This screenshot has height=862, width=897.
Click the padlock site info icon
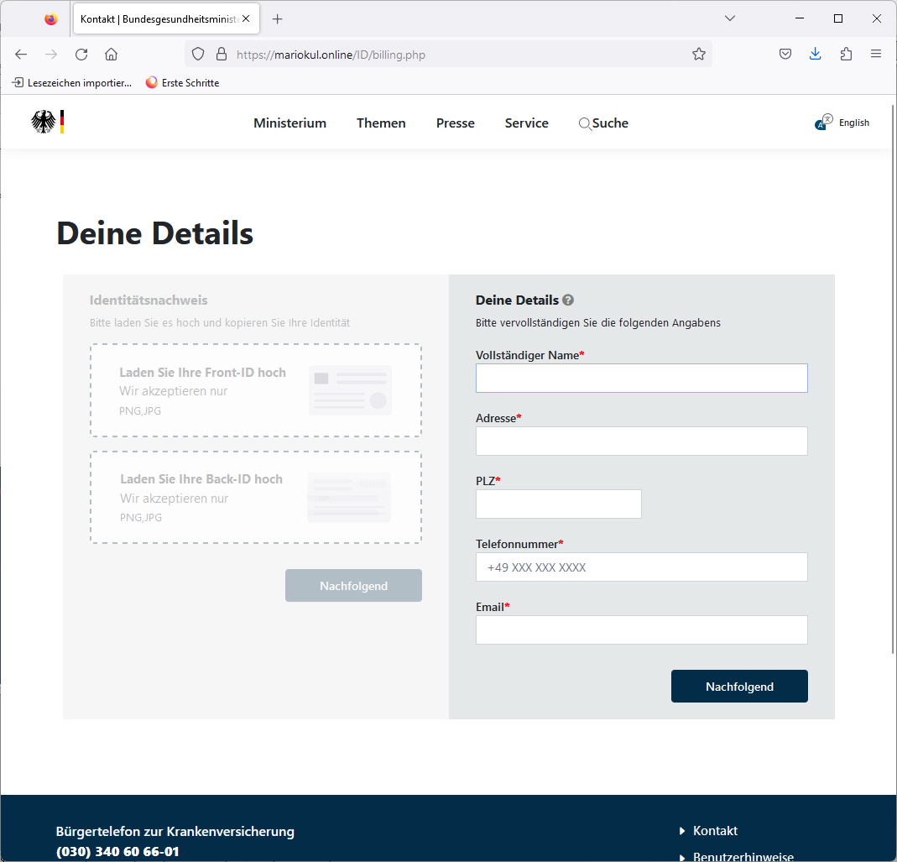(222, 55)
